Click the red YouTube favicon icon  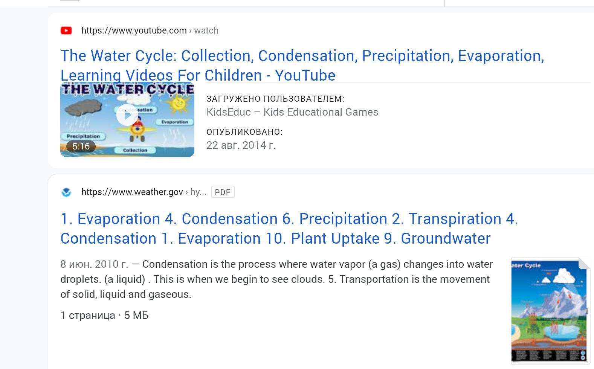tap(66, 30)
